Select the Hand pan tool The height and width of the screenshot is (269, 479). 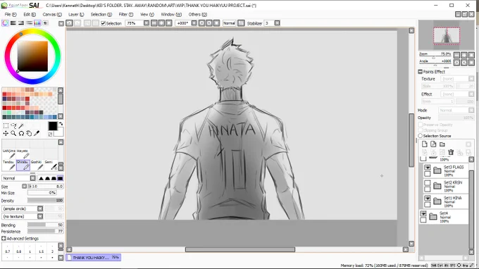[x=29, y=133]
